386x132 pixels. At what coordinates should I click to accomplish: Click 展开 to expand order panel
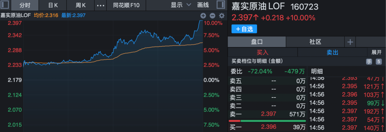(376, 52)
